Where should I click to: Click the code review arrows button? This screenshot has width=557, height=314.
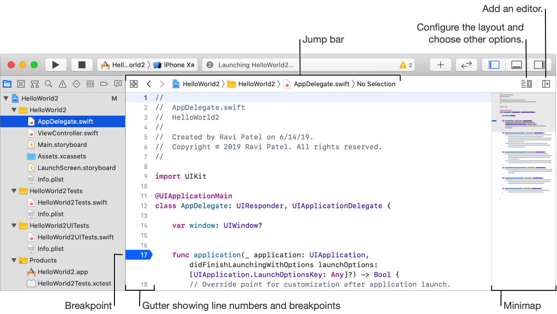coord(466,65)
